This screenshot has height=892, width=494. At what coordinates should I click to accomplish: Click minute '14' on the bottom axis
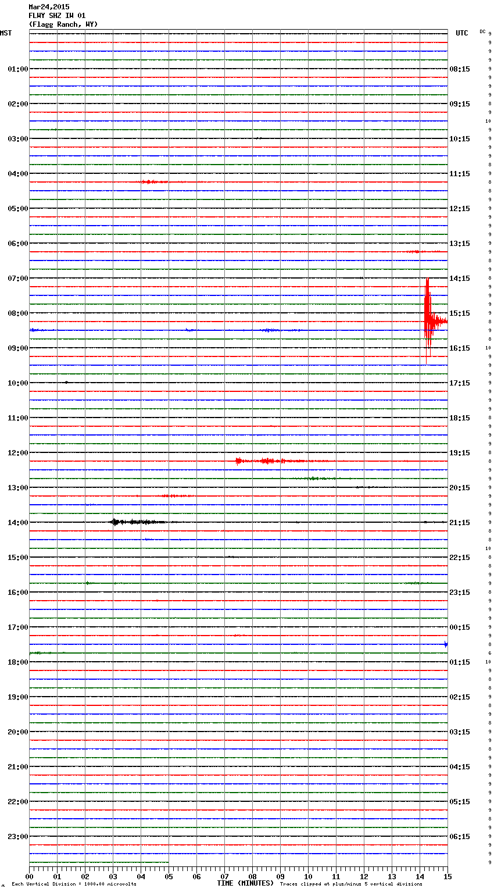tap(420, 876)
